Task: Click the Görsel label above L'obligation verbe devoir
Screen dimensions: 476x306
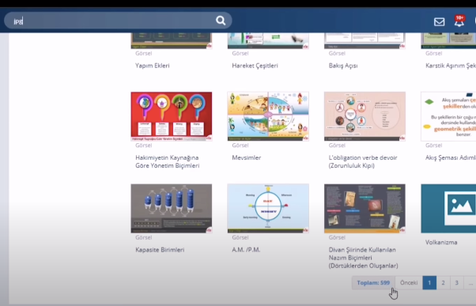Action: click(337, 145)
